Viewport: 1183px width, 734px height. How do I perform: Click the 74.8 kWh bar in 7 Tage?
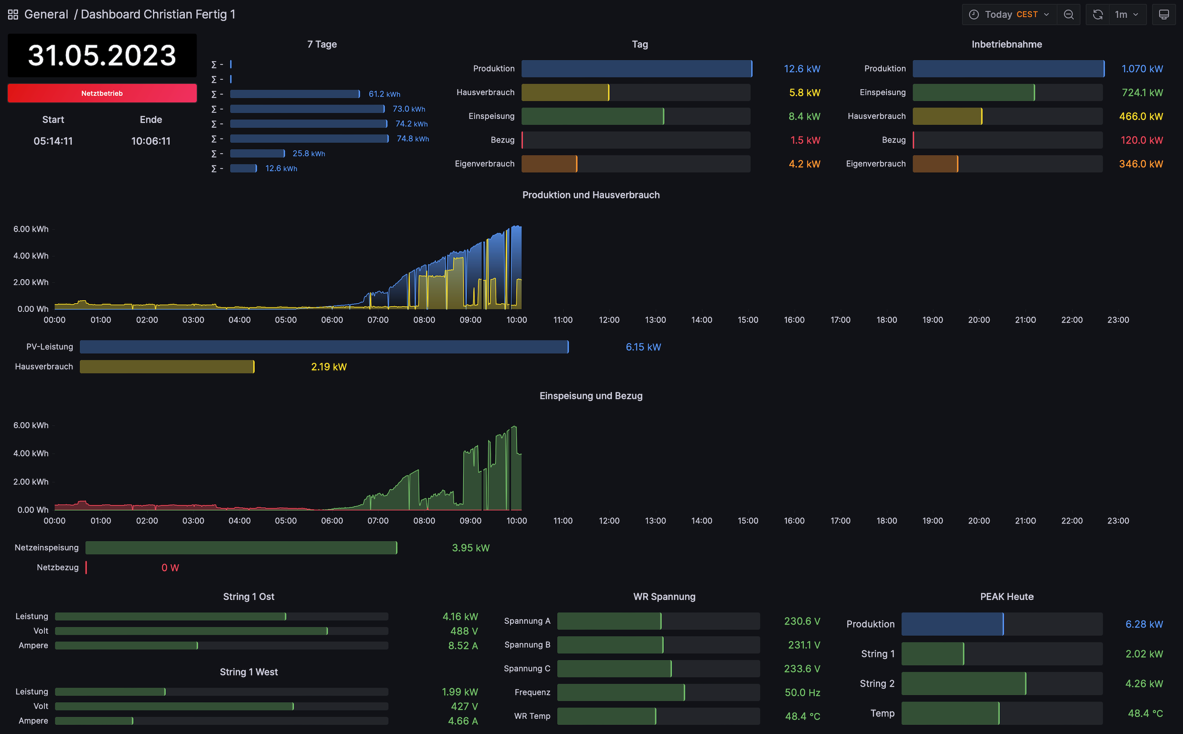[x=309, y=139]
